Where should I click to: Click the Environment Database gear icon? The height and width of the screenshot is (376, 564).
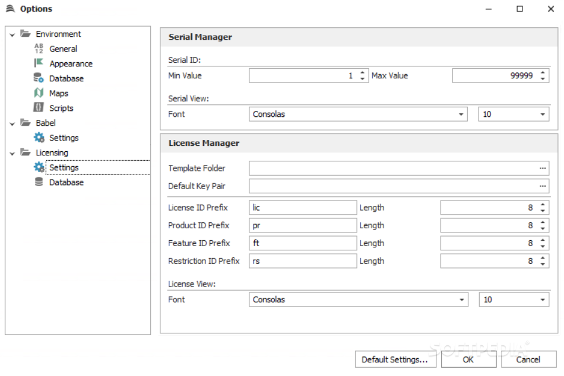point(39,78)
